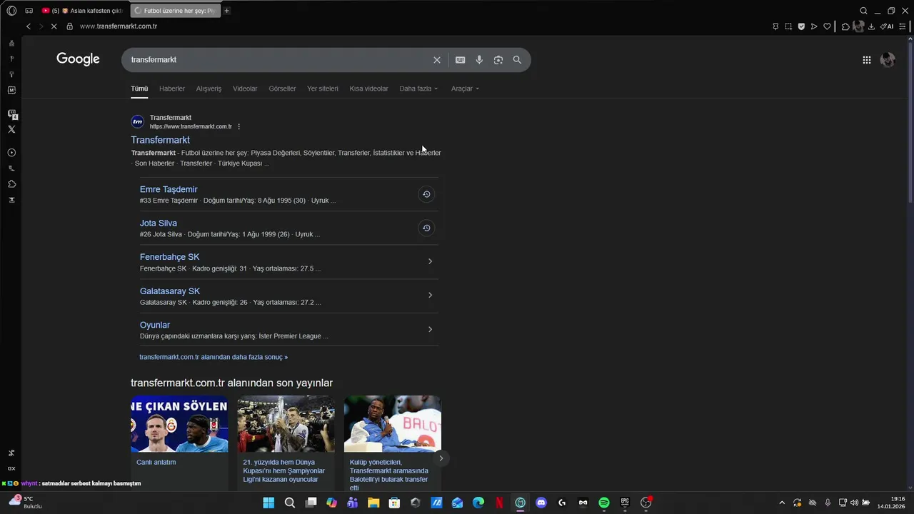Open the Windows Start menu
This screenshot has height=514, width=914.
tap(268, 503)
